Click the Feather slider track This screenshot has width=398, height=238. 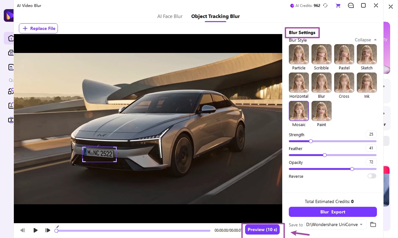[333, 155]
